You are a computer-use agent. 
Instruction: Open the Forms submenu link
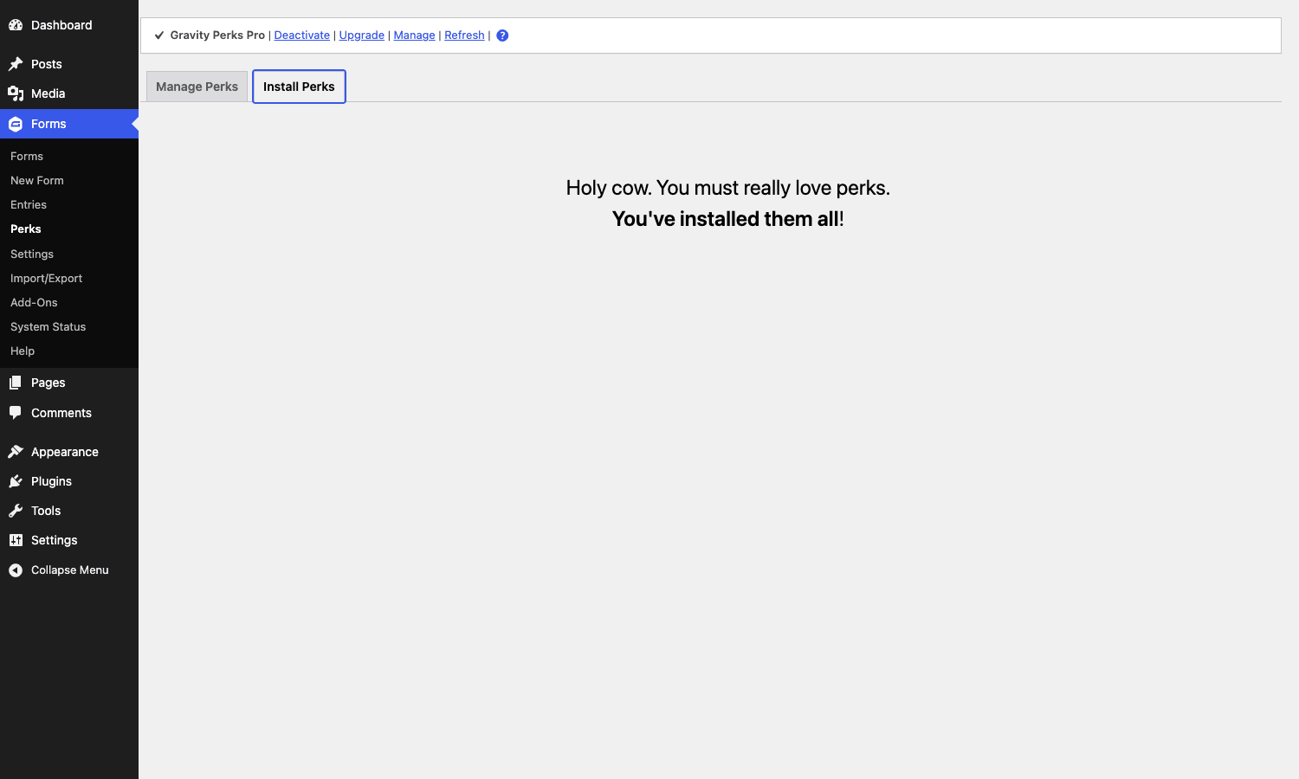click(x=27, y=156)
